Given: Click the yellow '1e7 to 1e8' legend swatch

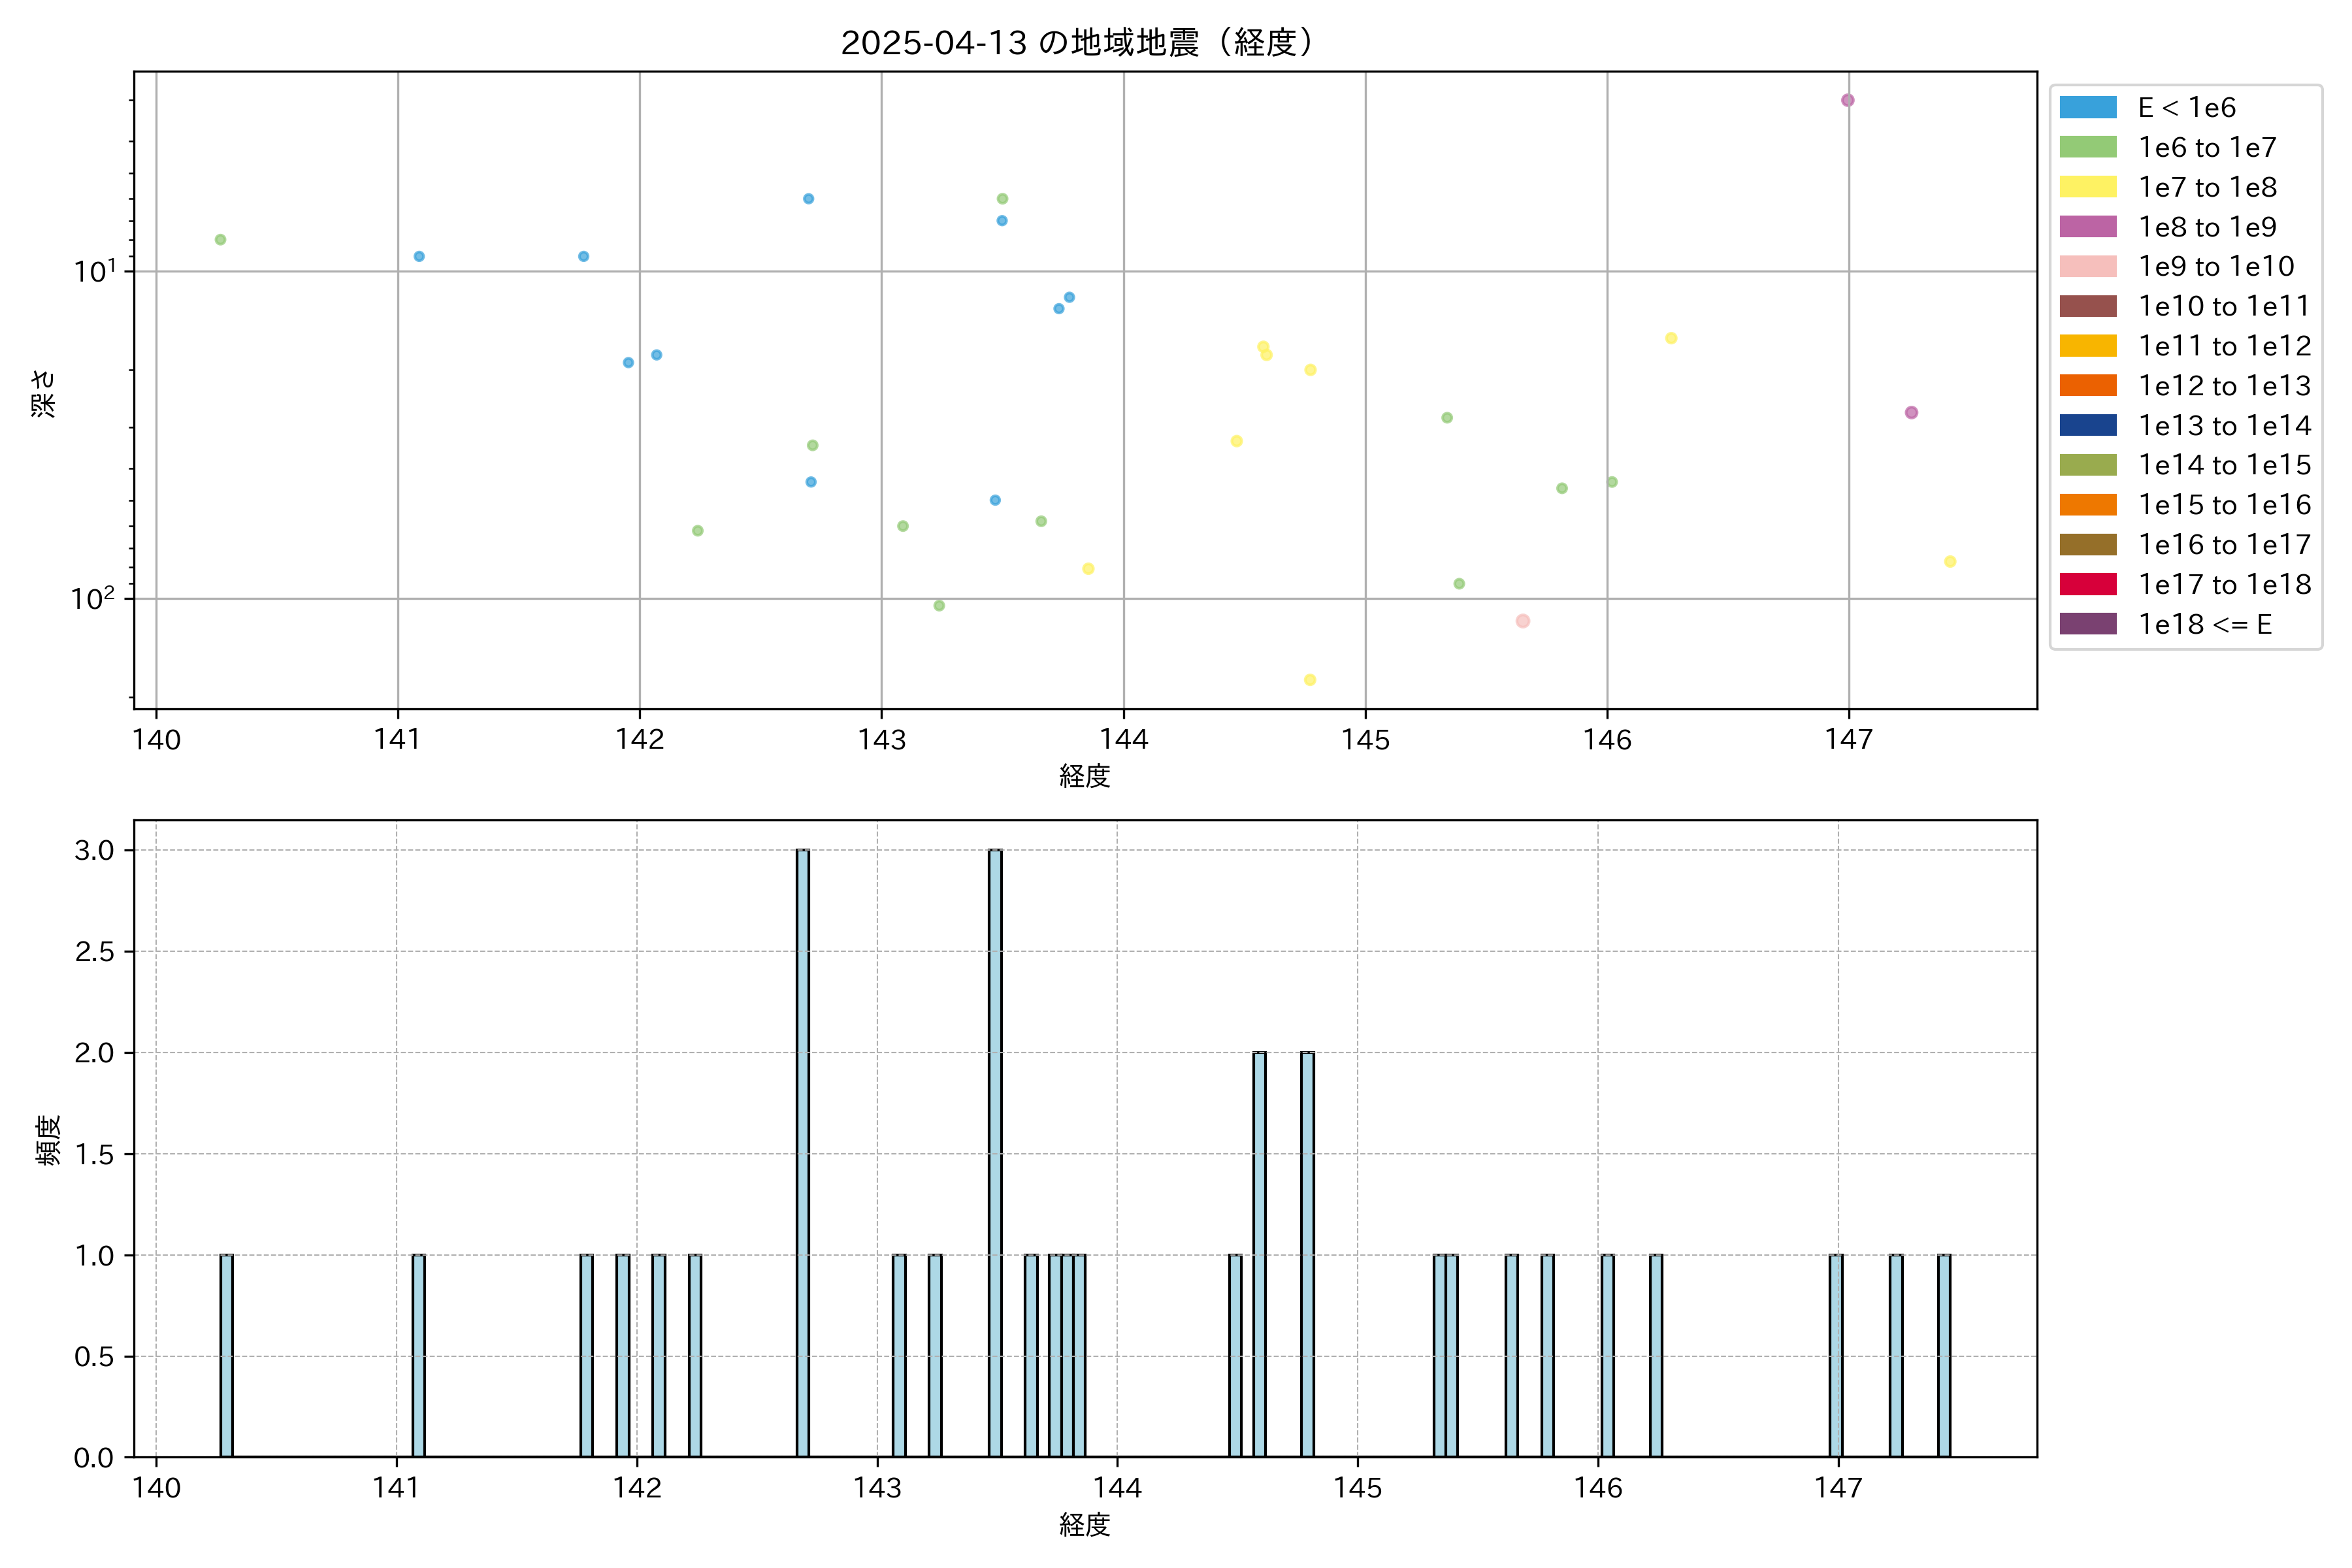Looking at the screenshot, I should point(2087,187).
